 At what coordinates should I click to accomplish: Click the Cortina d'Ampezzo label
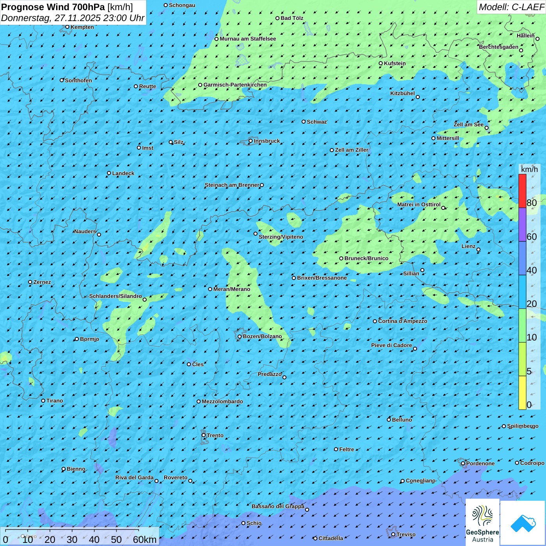(x=402, y=321)
